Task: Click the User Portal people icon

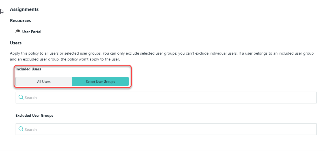Action: point(18,32)
